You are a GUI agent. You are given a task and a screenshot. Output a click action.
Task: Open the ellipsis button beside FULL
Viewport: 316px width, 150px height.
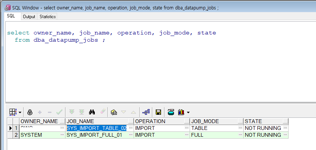240,135
